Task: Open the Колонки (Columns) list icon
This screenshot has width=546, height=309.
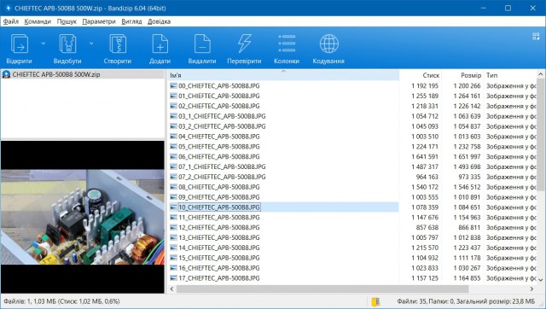Action: pos(287,44)
